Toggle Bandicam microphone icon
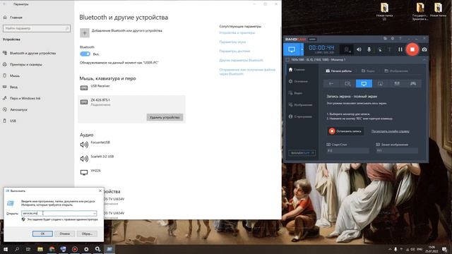The image size is (452, 254). click(369, 49)
